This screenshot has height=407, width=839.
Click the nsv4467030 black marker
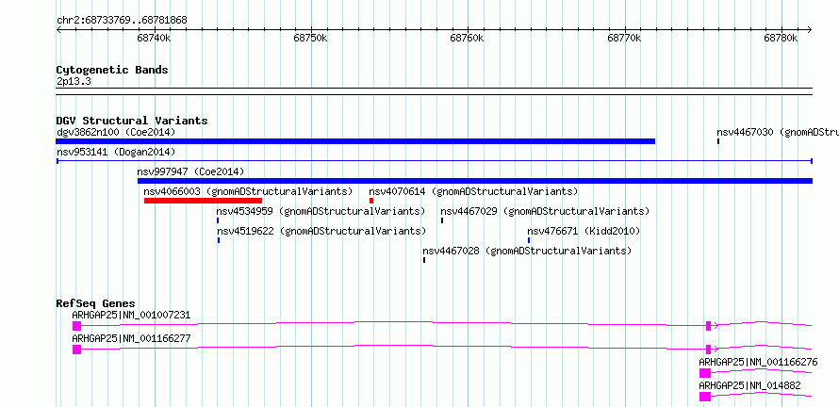718,141
